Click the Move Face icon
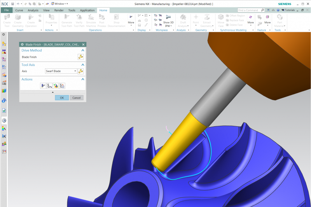 [x=221, y=17]
